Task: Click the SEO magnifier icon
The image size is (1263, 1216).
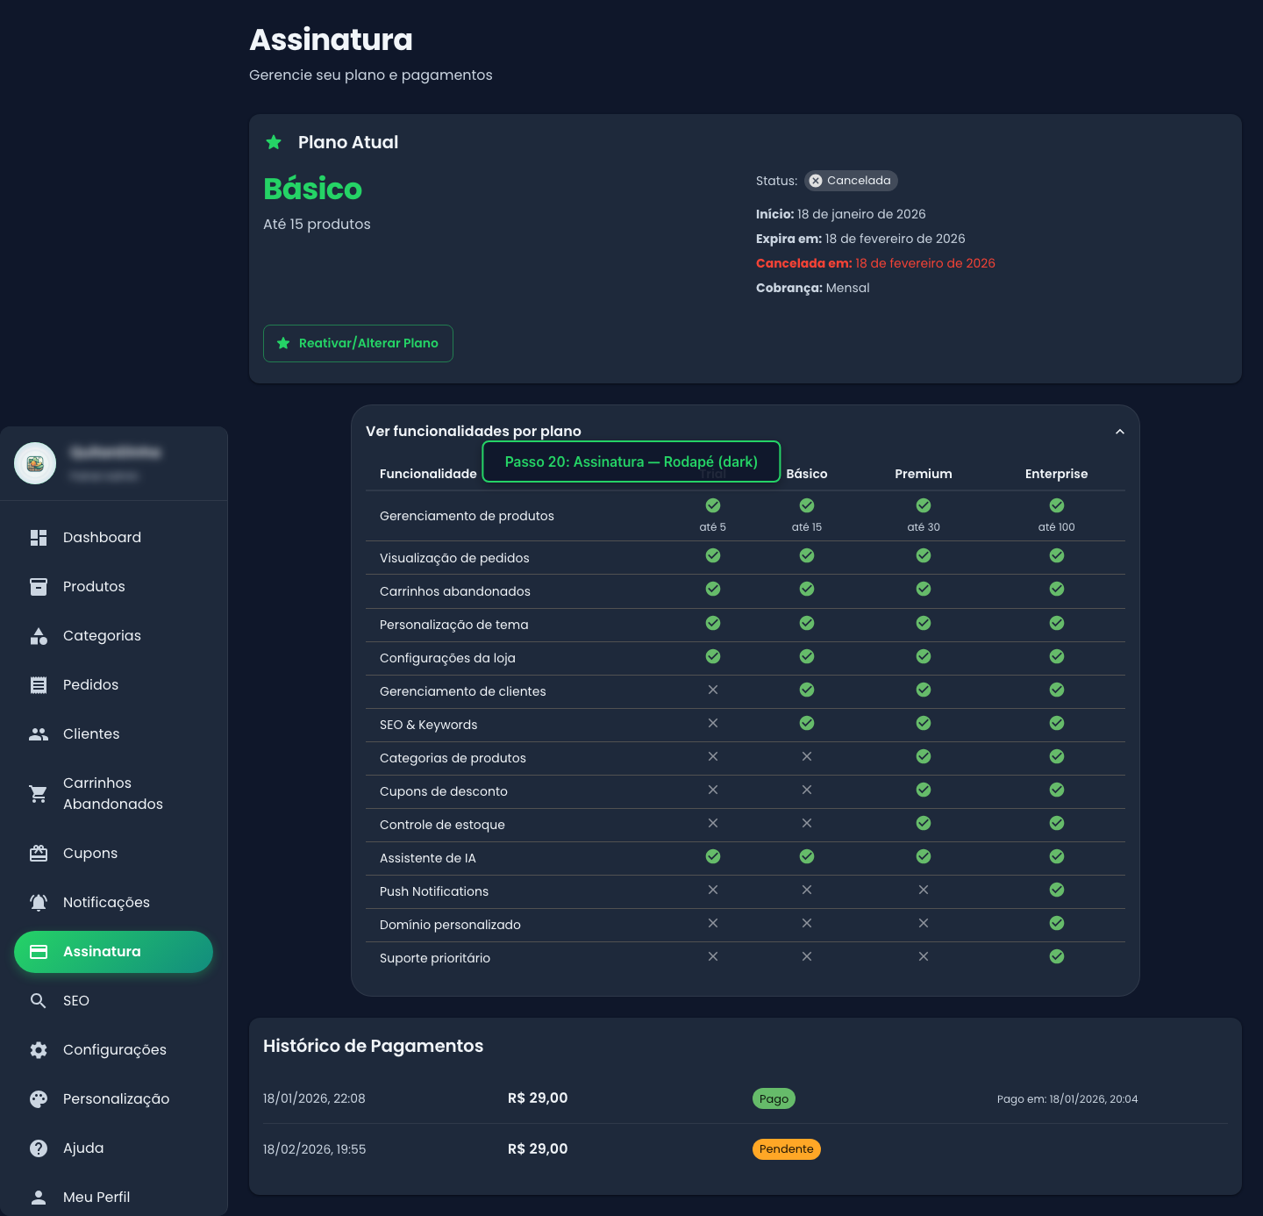Action: click(39, 1001)
